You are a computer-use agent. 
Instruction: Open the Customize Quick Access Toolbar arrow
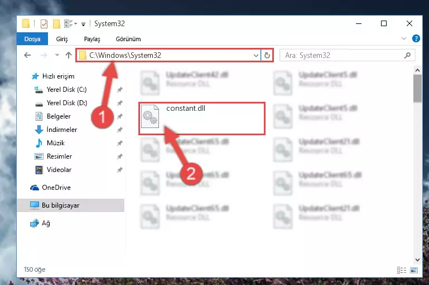pos(83,24)
